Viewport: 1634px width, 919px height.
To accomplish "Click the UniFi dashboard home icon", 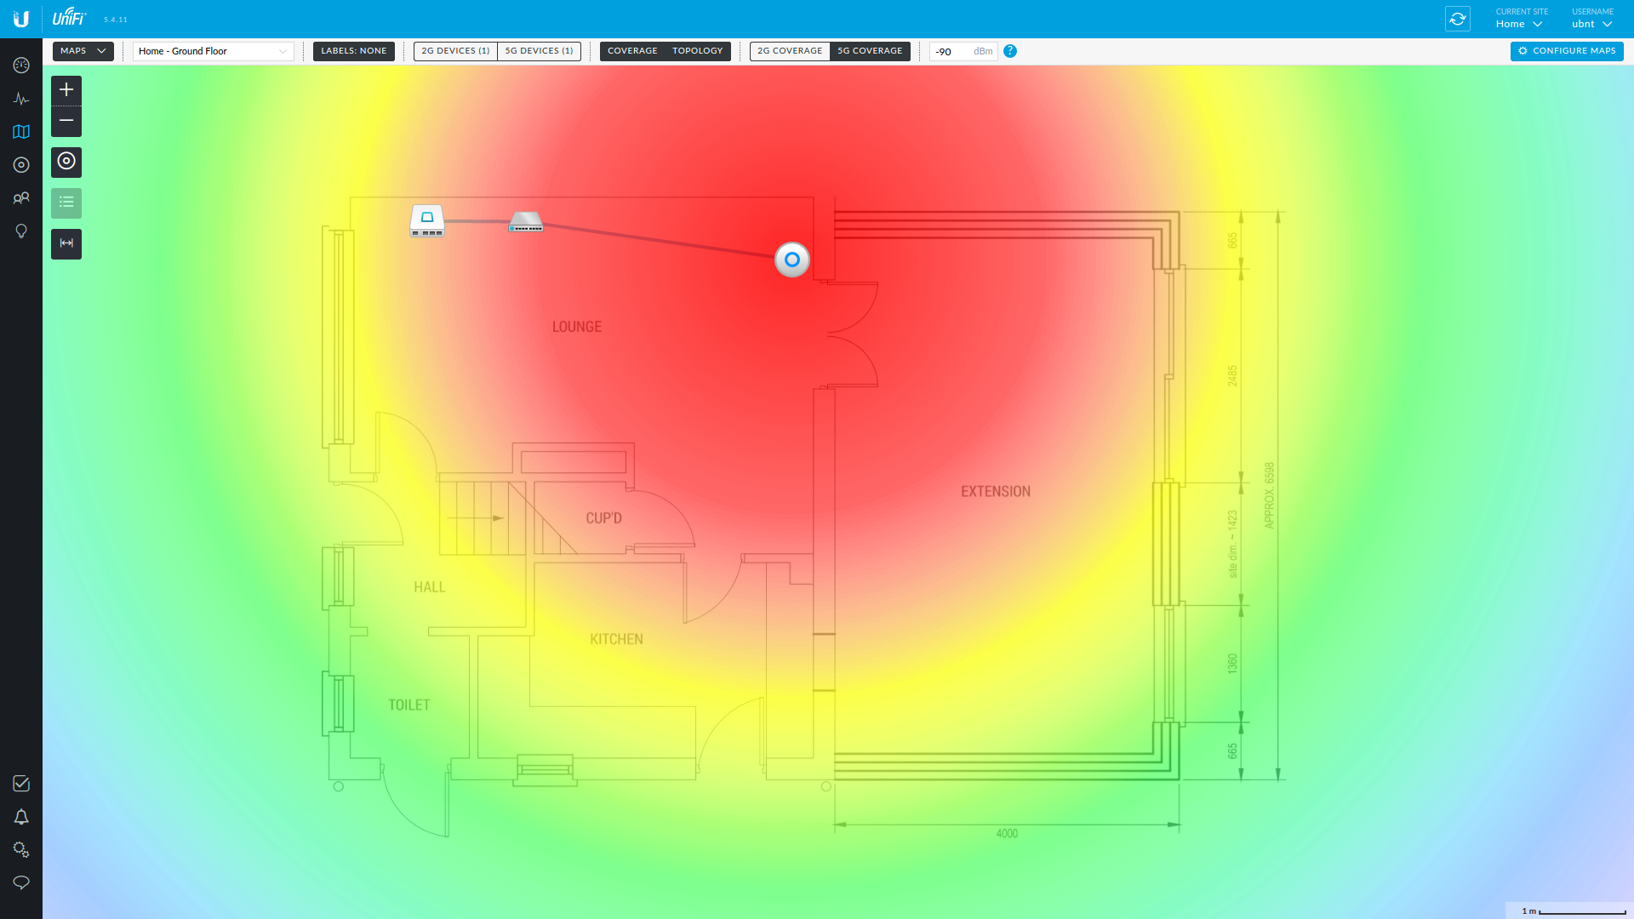I will tap(20, 64).
